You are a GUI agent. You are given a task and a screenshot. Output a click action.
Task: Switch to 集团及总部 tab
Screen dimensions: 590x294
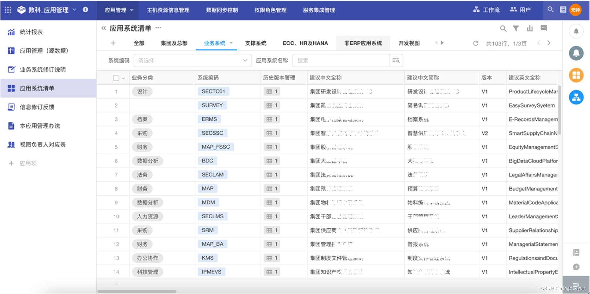[x=174, y=43]
